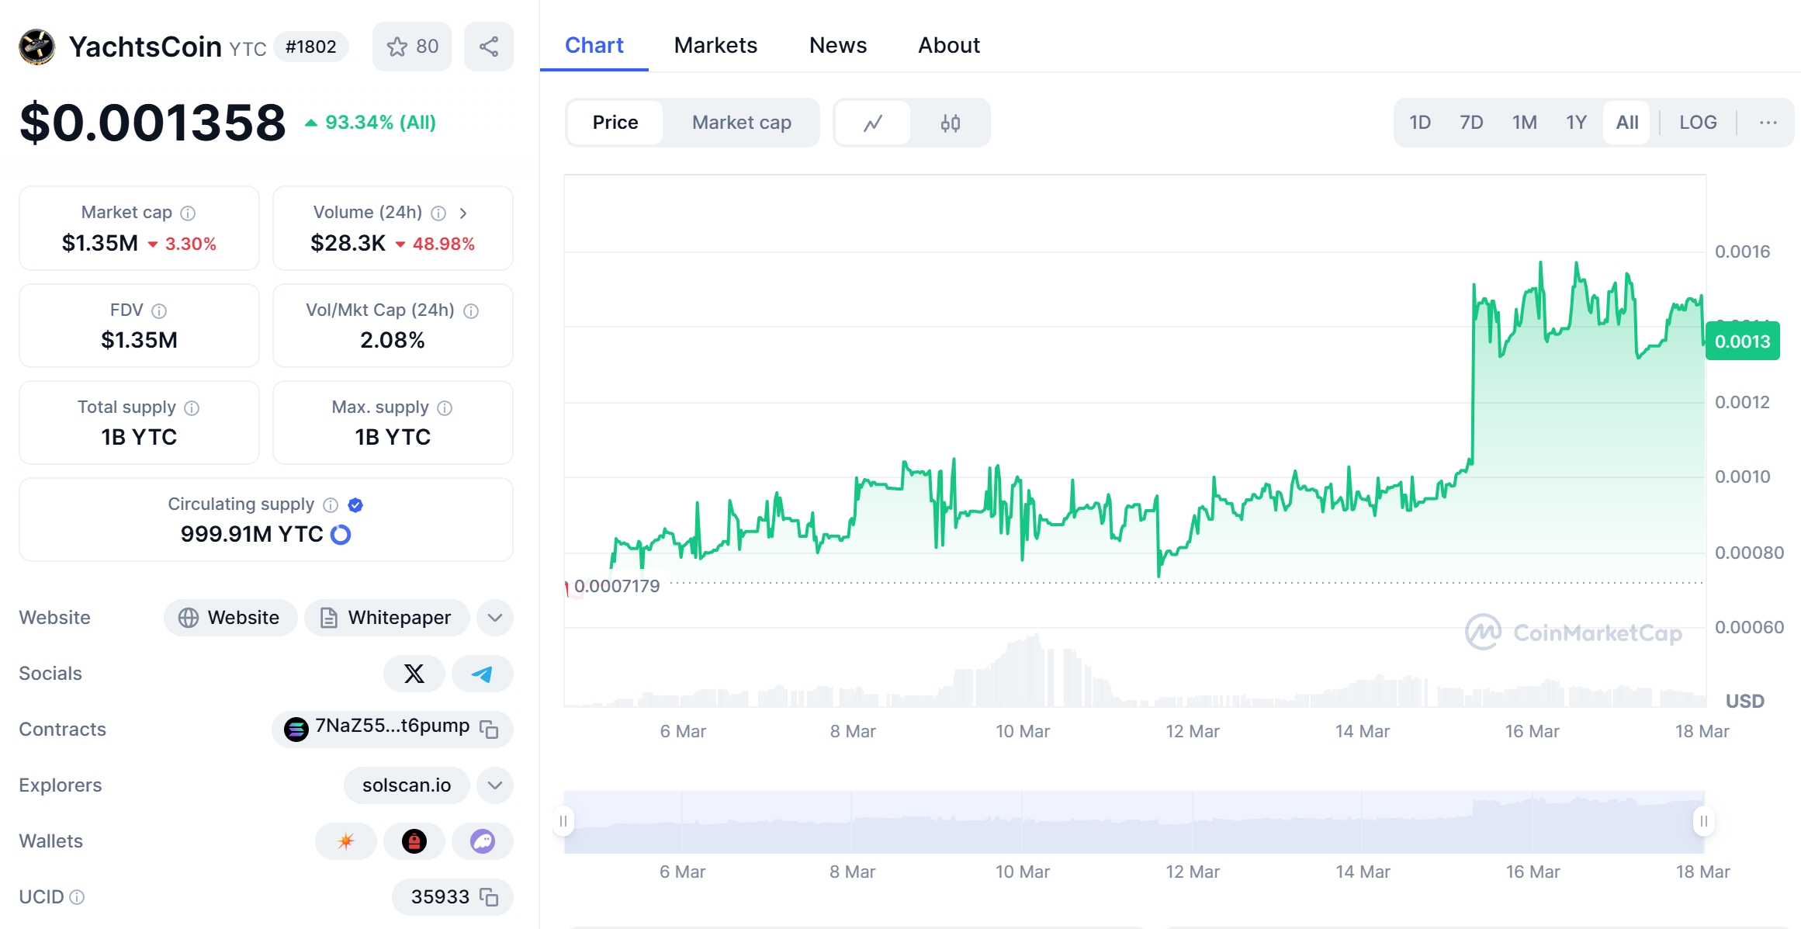Open the red lock wallet icon

[414, 841]
